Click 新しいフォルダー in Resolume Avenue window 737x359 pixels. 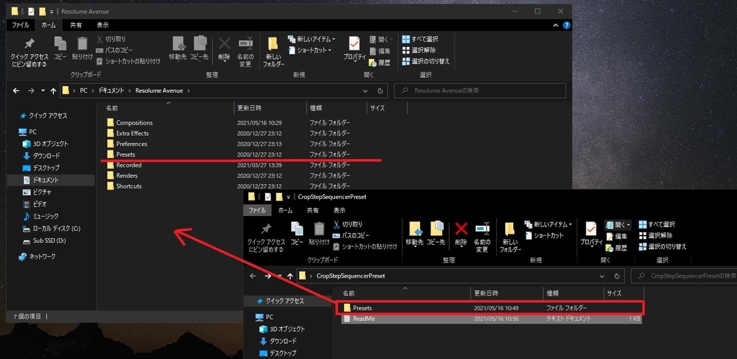tap(274, 52)
